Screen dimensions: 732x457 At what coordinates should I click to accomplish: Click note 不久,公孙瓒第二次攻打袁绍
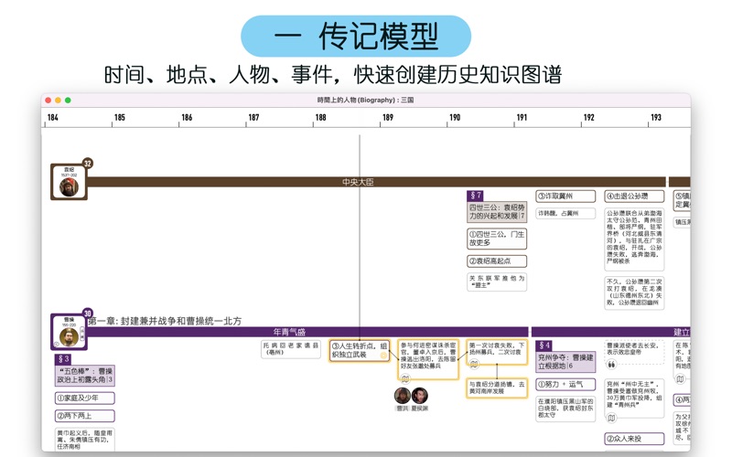pos(634,292)
